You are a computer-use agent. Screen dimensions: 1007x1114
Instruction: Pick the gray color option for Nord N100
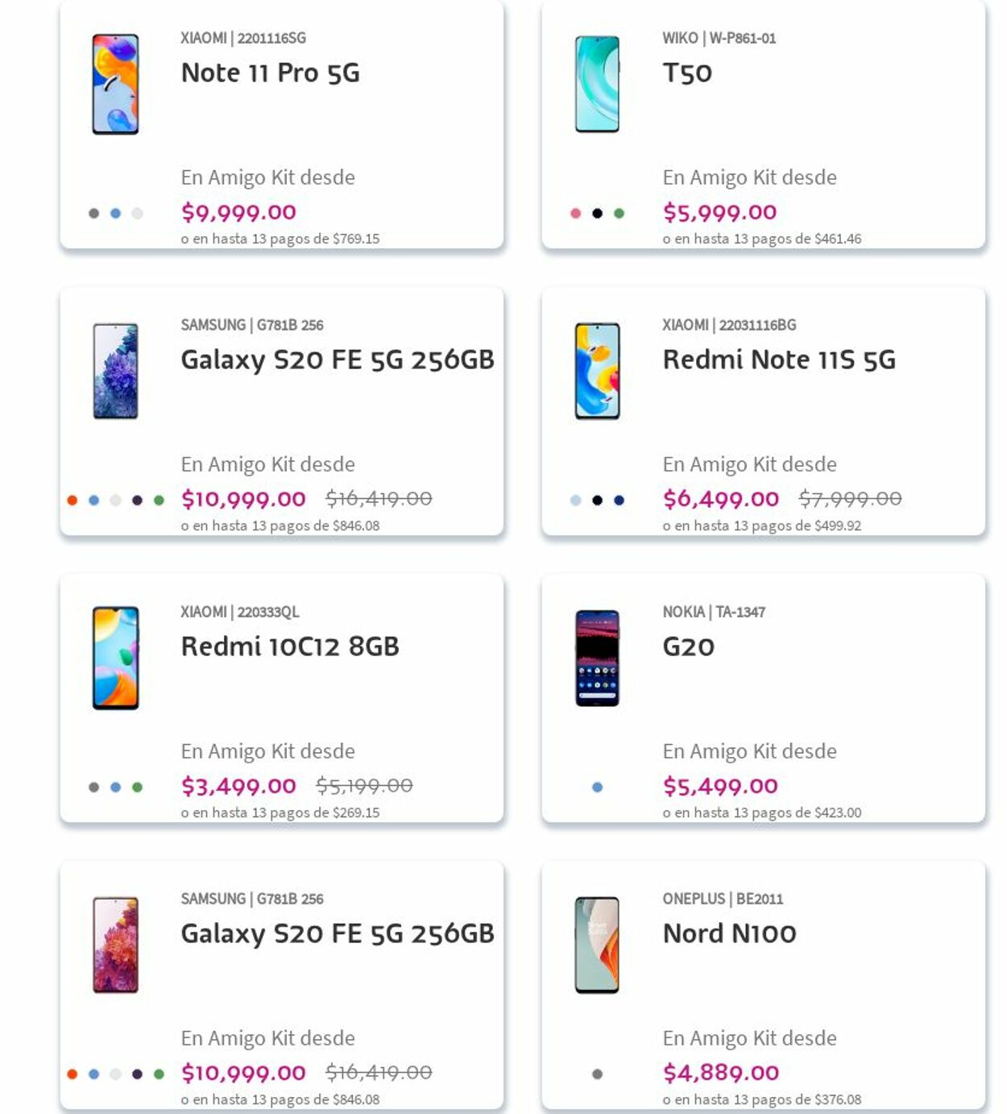[595, 1072]
